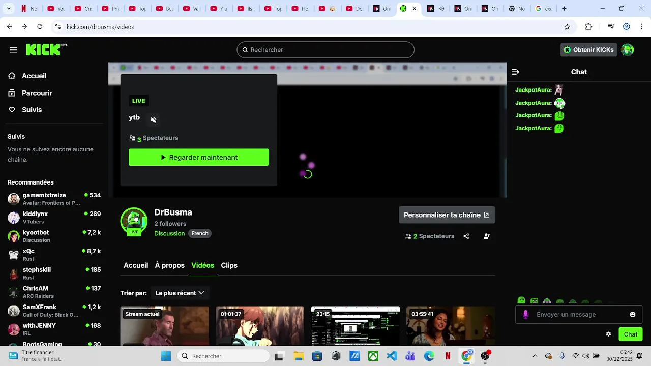The width and height of the screenshot is (651, 366).
Task: Click the user check icon beside share
Action: click(487, 236)
